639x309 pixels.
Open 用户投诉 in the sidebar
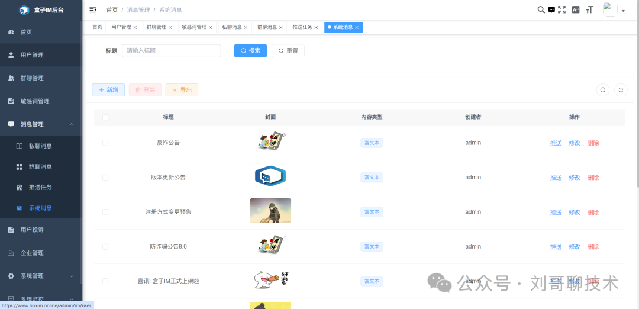(41, 230)
